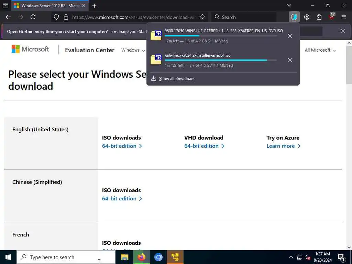The image size is (352, 264).
Task: Click the kali-linux download progress bar
Action: [221, 60]
